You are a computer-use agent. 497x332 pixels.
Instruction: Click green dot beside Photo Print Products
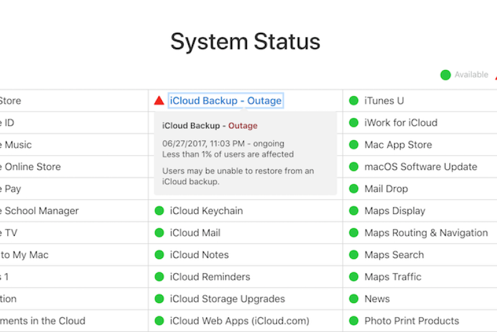click(x=354, y=321)
